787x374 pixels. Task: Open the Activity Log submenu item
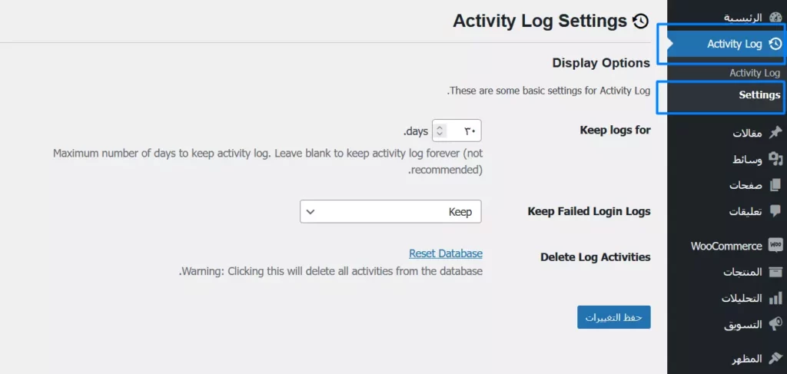pyautogui.click(x=754, y=73)
